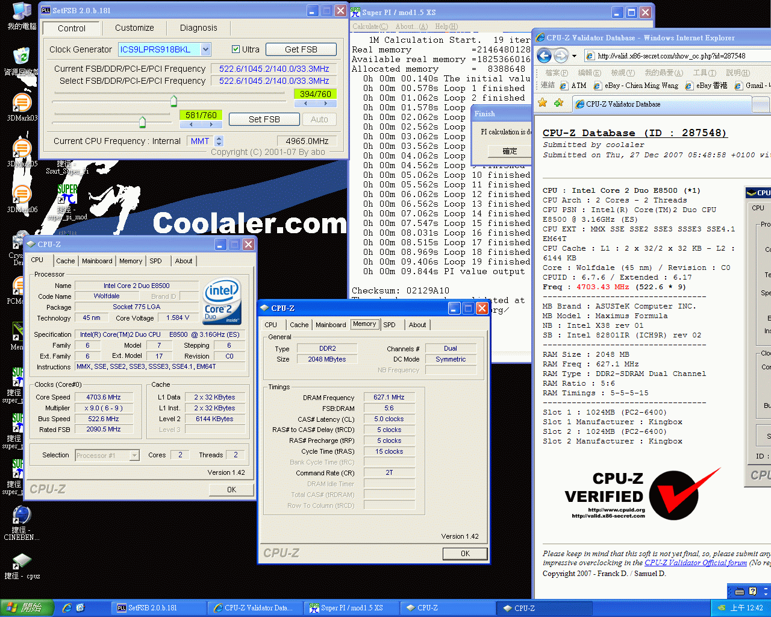
Task: Open a new empty tab in IE
Action: [x=761, y=105]
